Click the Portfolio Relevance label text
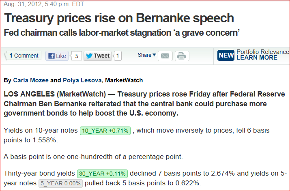The height and width of the screenshot is (191, 290). (x=263, y=52)
